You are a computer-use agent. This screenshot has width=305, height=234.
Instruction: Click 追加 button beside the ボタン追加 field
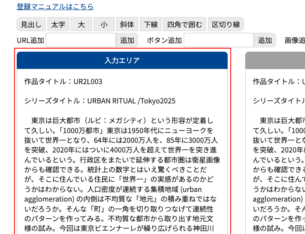point(265,40)
